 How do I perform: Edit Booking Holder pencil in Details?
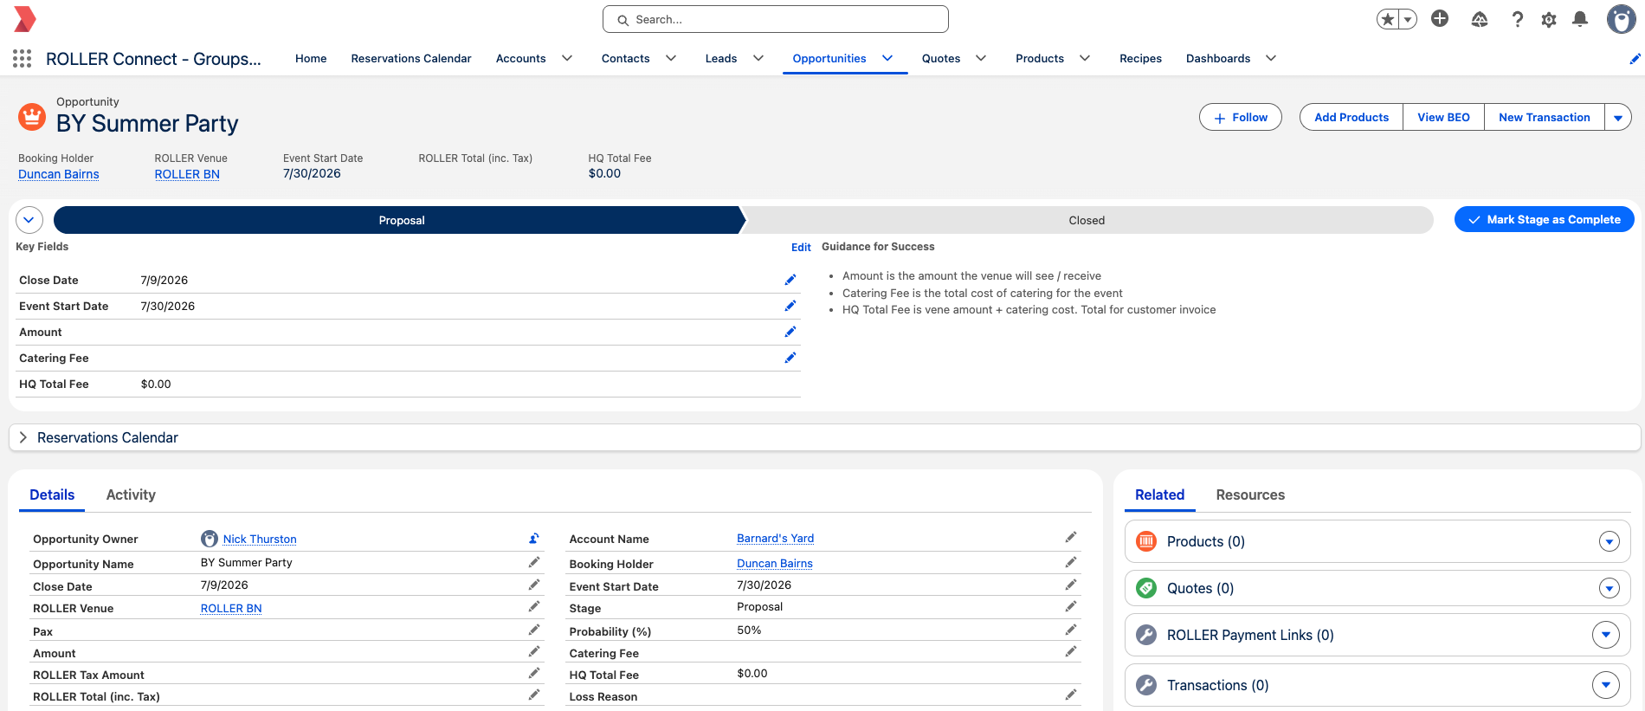[1071, 563]
